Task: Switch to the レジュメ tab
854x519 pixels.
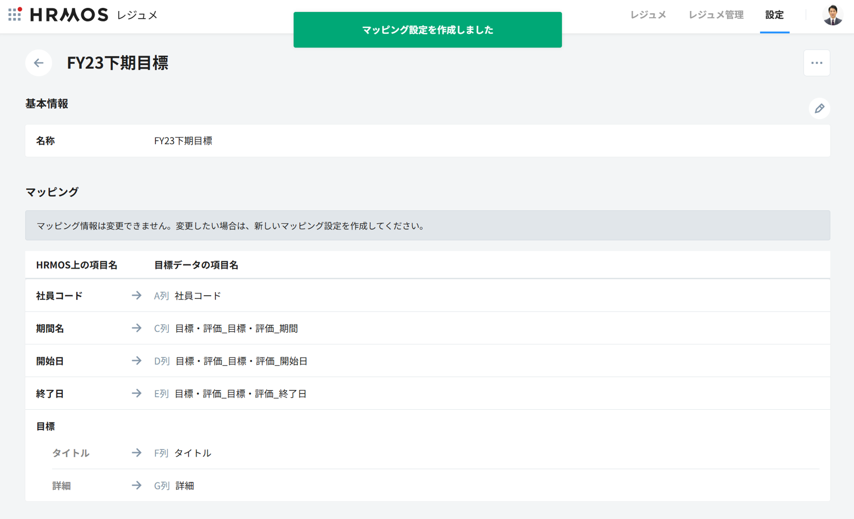Action: click(x=648, y=15)
